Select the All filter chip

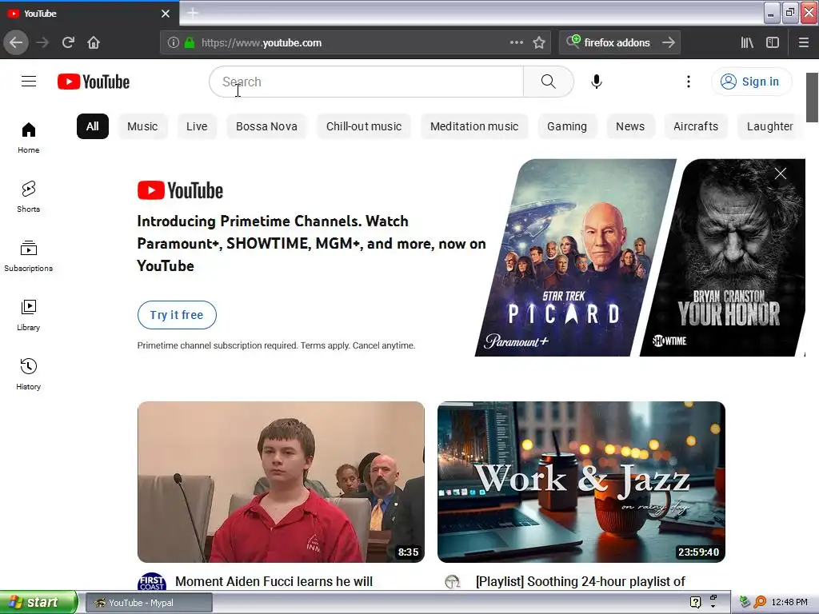click(x=93, y=126)
